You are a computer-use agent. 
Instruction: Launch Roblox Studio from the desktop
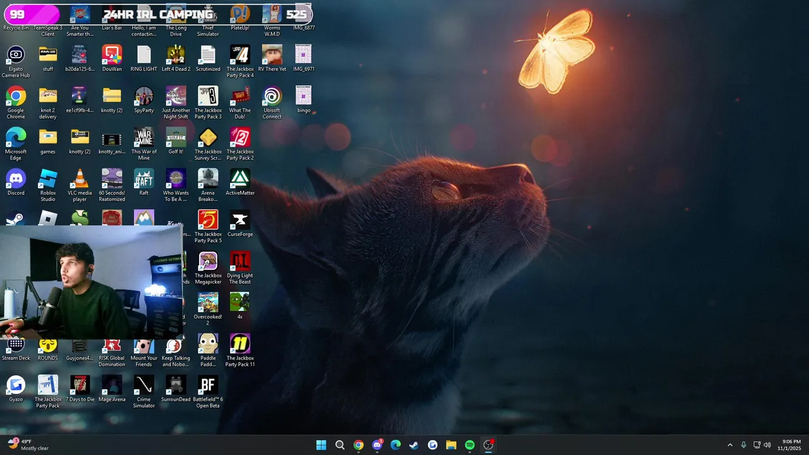coord(48,185)
